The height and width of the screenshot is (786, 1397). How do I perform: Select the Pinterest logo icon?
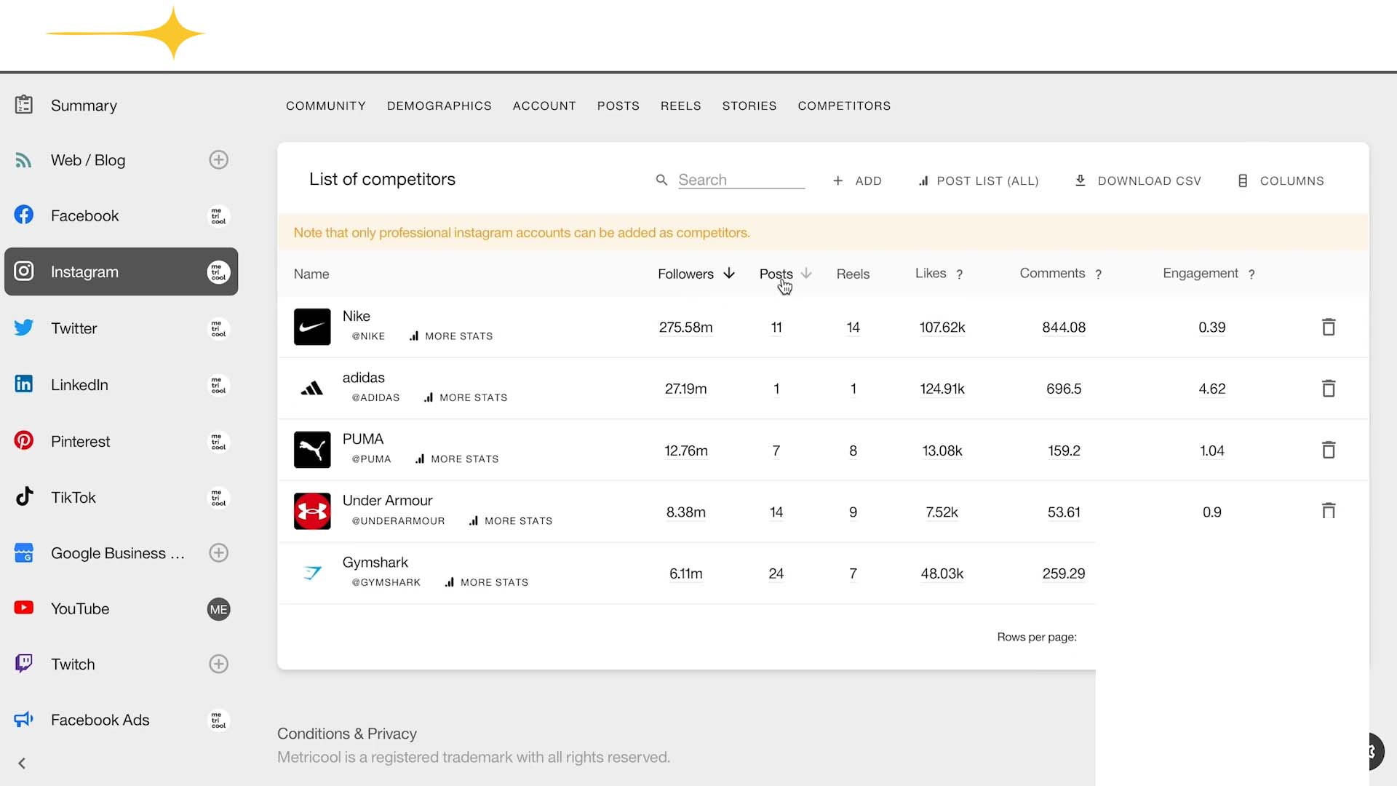click(24, 440)
